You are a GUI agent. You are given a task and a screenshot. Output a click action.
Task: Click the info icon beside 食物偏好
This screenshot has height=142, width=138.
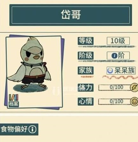[x=32, y=129]
